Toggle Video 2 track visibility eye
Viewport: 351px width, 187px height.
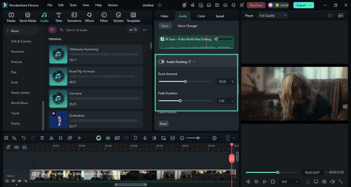point(19,181)
